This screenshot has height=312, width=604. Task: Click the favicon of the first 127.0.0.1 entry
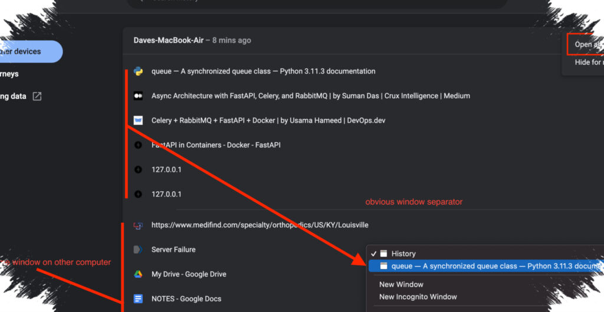click(138, 170)
